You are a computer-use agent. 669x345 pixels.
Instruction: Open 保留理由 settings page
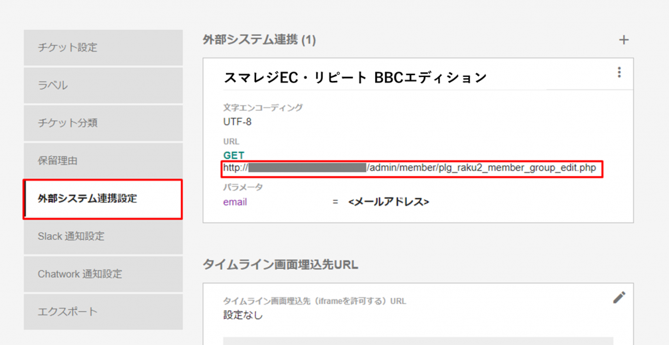[x=103, y=160]
